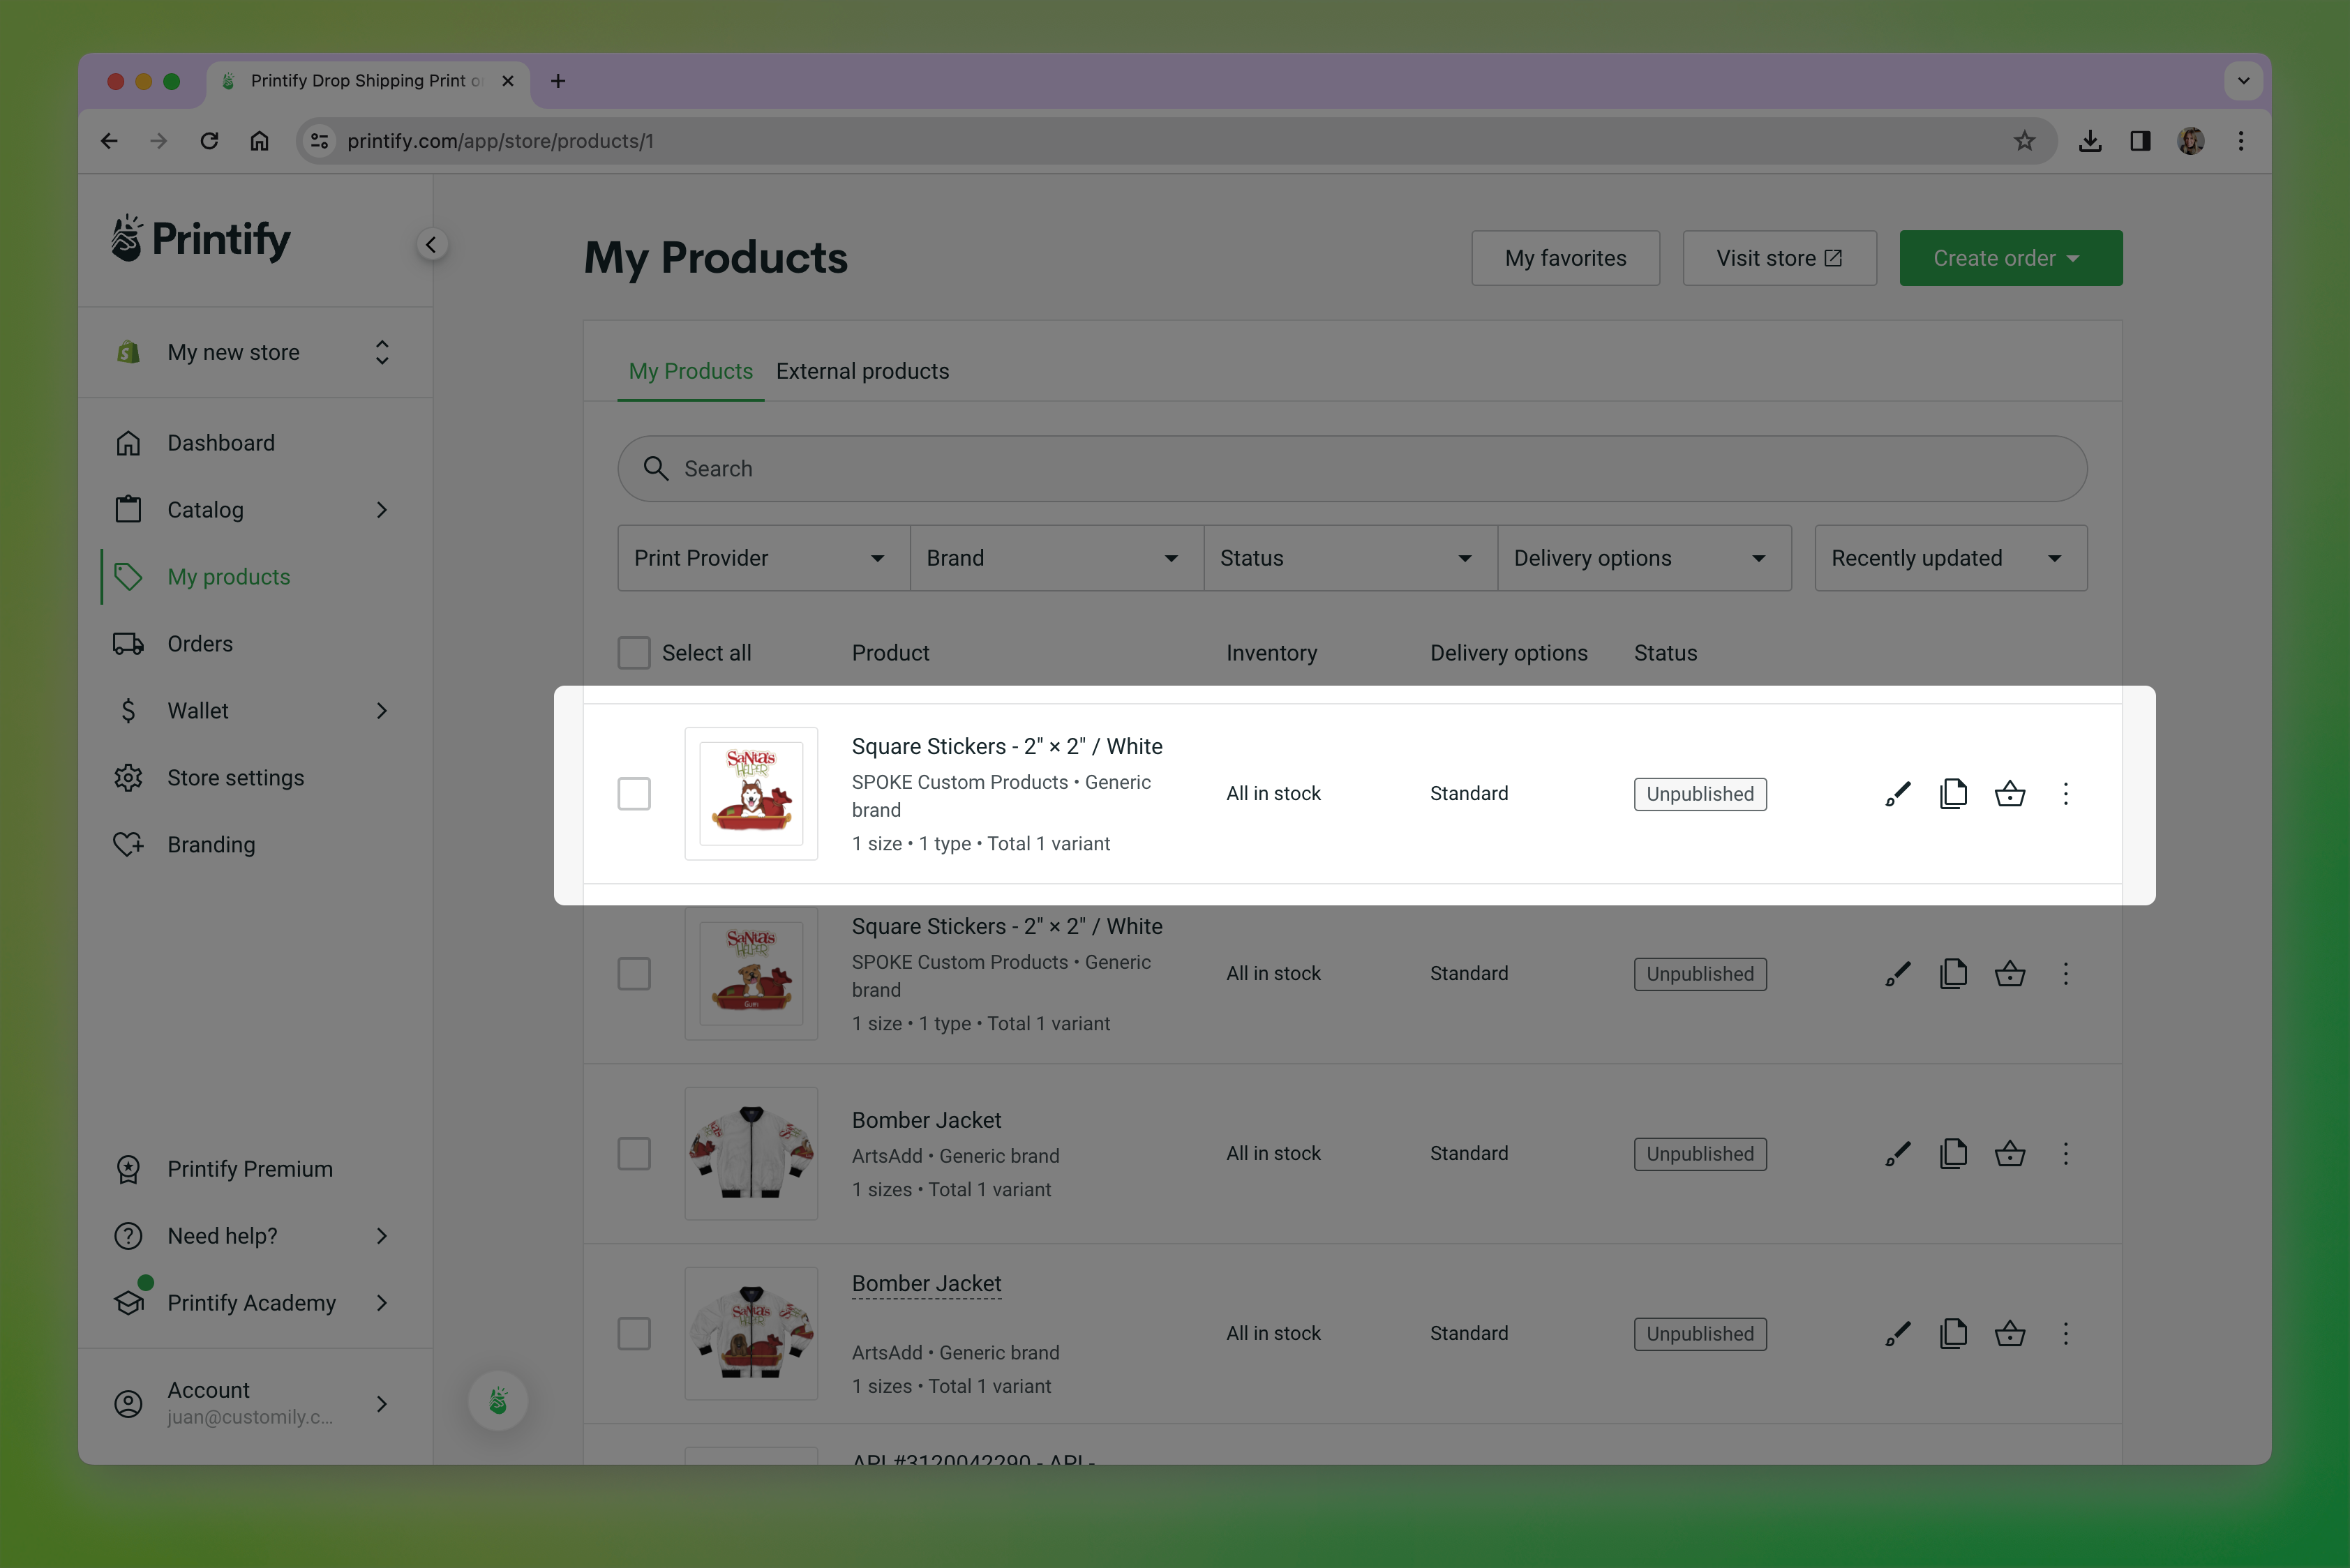The height and width of the screenshot is (1568, 2350).
Task: Open Store settings from sidebar
Action: pyautogui.click(x=235, y=777)
